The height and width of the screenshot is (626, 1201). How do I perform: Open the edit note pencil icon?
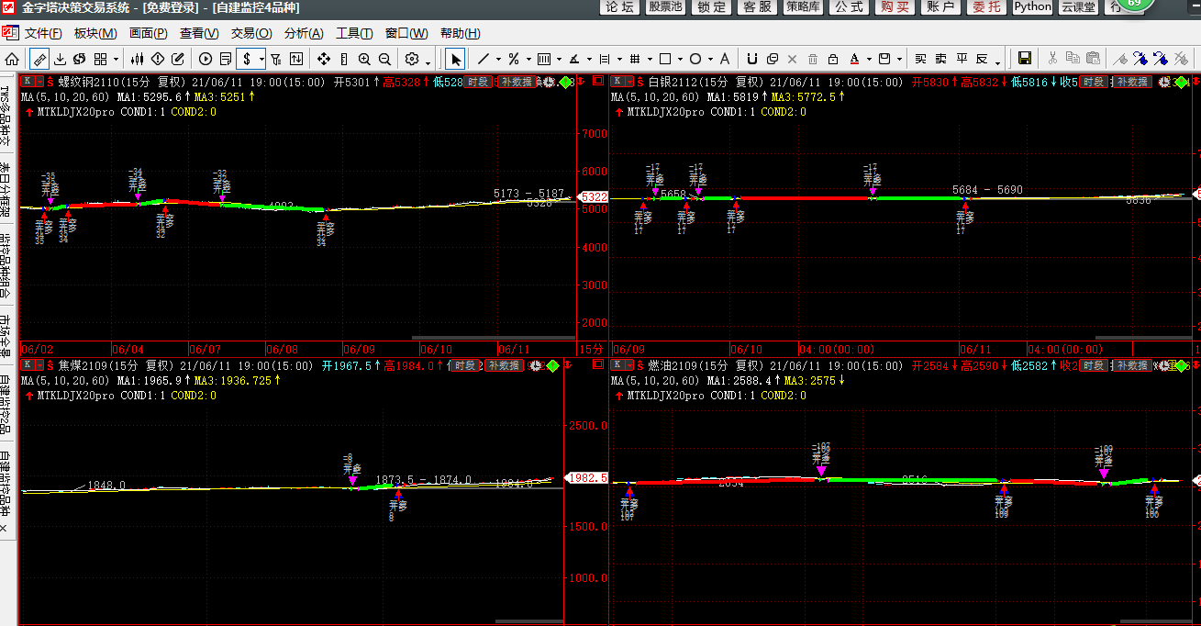pos(178,59)
